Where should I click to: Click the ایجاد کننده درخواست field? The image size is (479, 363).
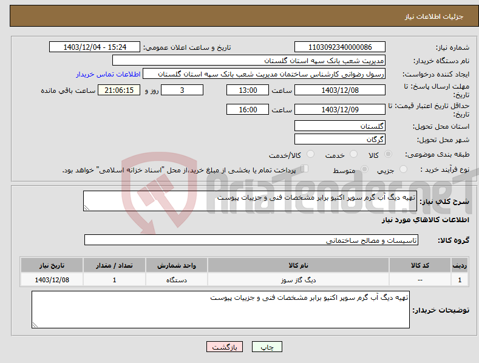[264, 74]
